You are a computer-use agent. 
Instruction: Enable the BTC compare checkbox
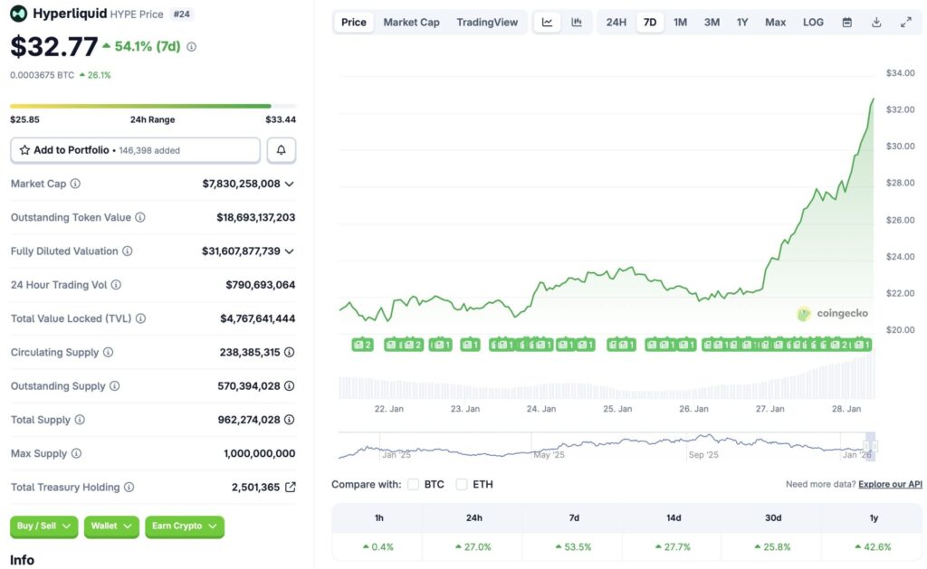tap(413, 485)
